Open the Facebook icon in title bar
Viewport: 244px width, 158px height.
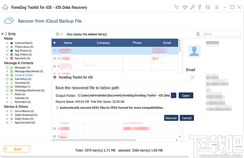200,7
